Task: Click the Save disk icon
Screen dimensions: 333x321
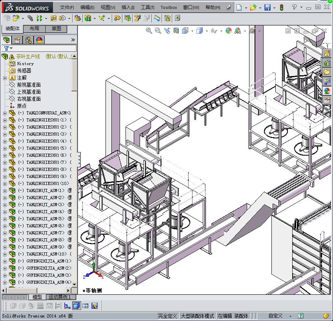Action: tap(267, 7)
